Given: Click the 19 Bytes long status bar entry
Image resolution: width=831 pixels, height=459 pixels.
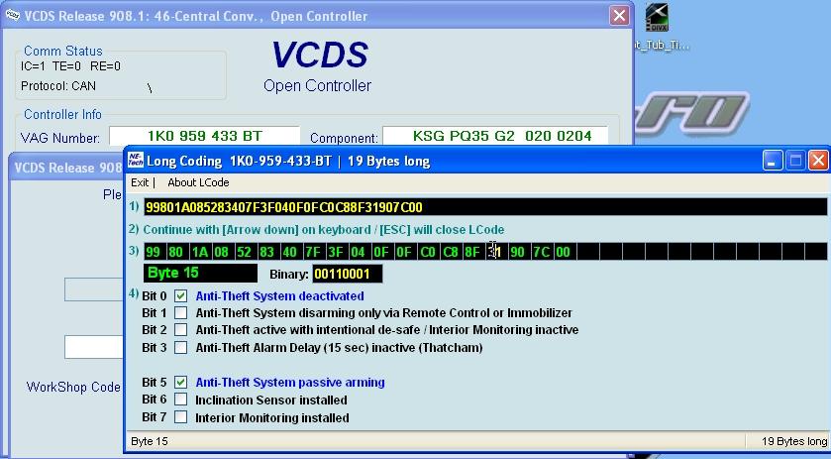Looking at the screenshot, I should pos(794,441).
